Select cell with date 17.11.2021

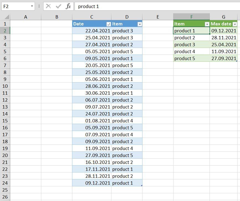point(92,169)
